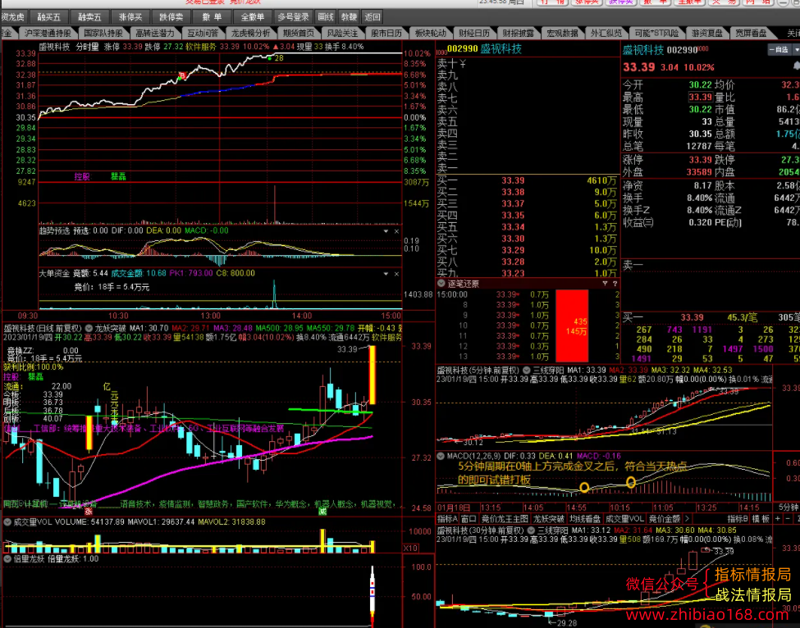Select the 竞价龙王主图 indicator tab
Viewport: 800px width, 628px height.
click(505, 519)
